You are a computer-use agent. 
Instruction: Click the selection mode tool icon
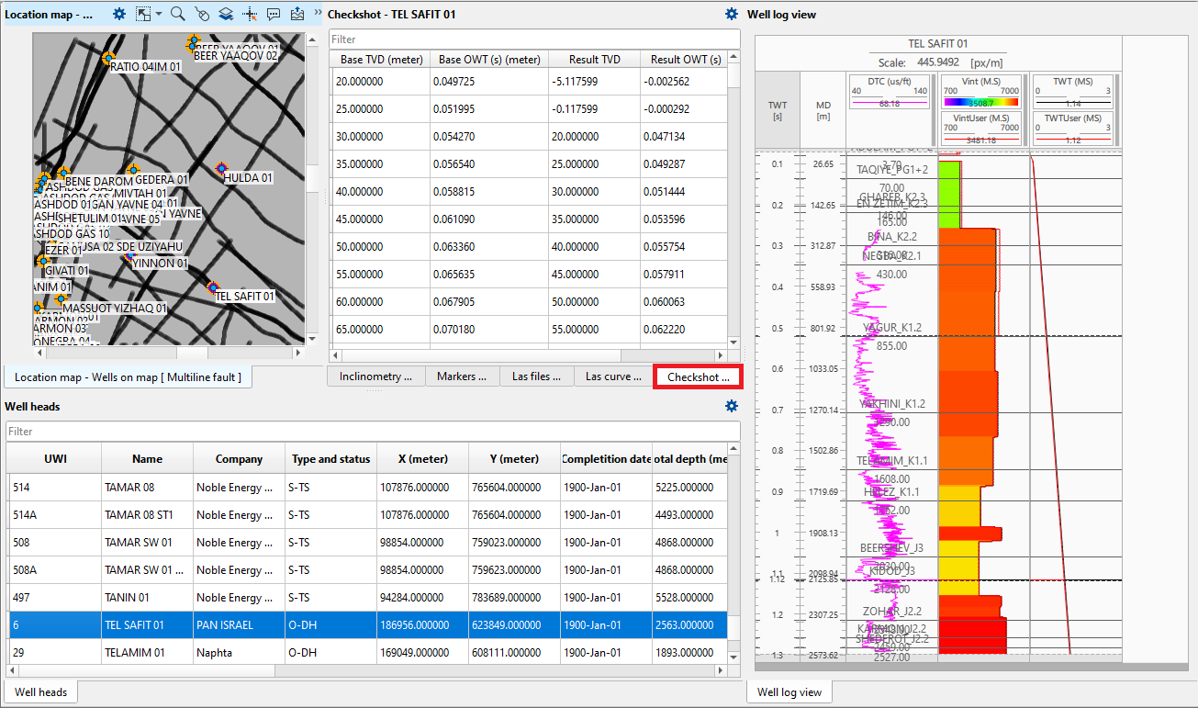click(142, 14)
